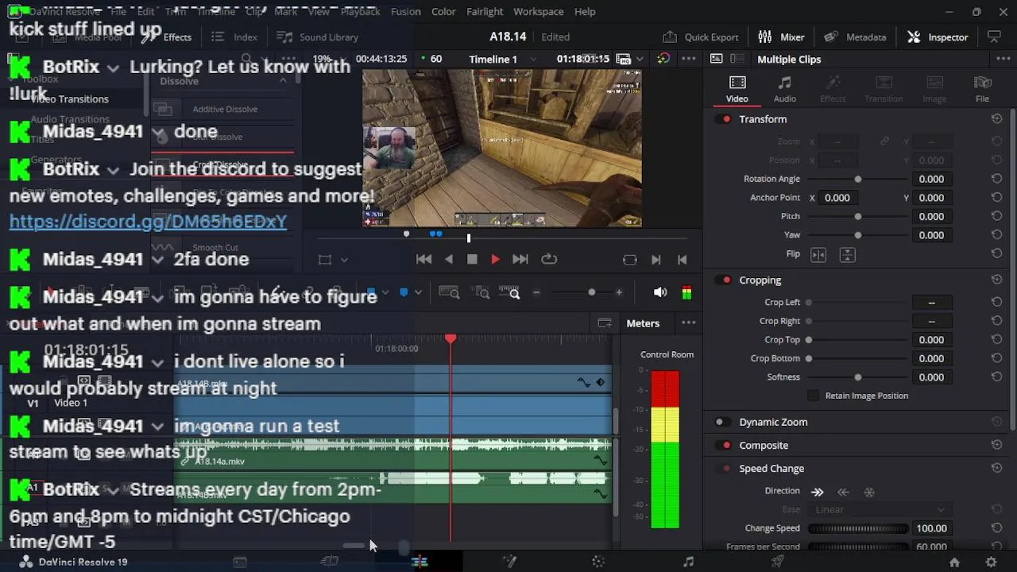Screen dimensions: 1017x572
Task: Select full extent zoom
Action: pyautogui.click(x=449, y=293)
